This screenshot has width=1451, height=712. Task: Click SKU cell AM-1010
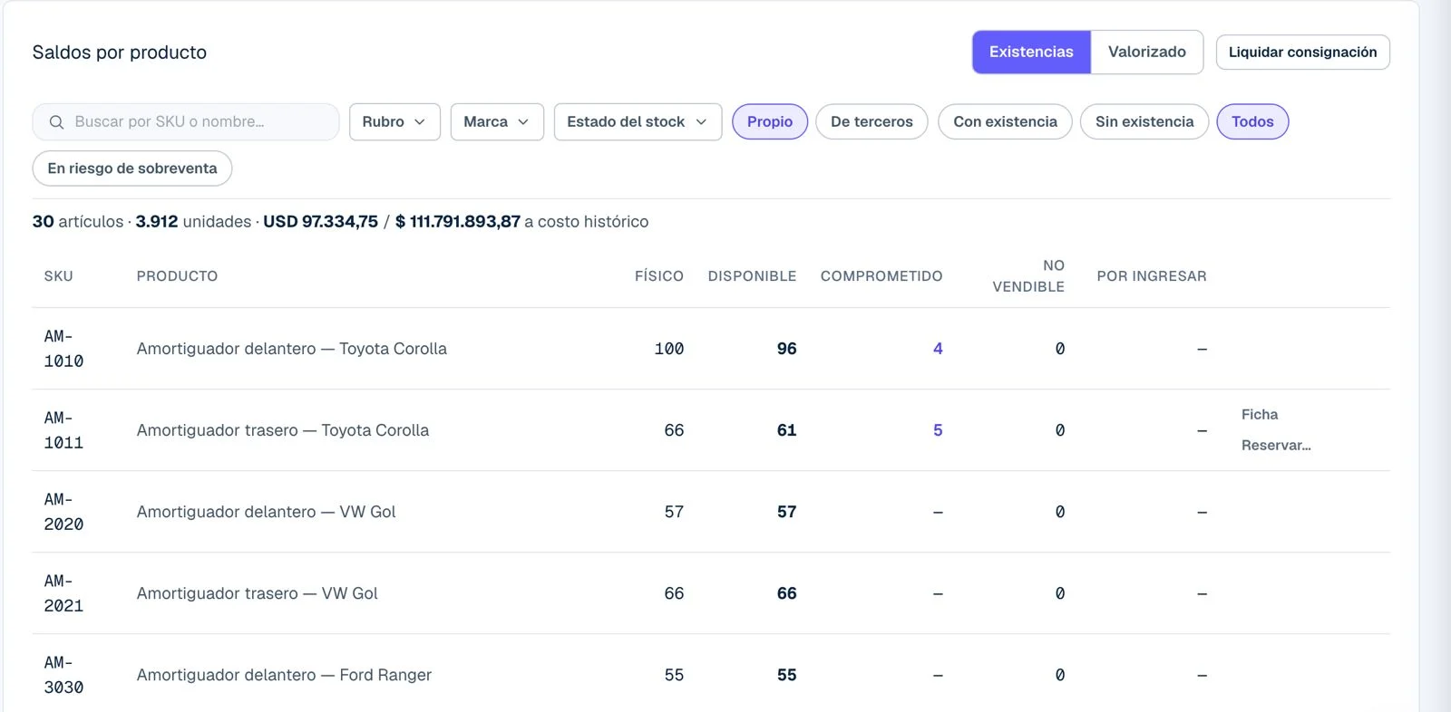click(x=63, y=349)
